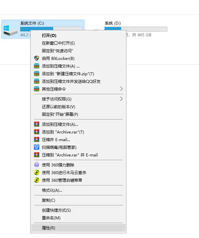Click the BitLocker shield icon
Image resolution: width=199 pixels, height=238 pixels.
[37, 58]
